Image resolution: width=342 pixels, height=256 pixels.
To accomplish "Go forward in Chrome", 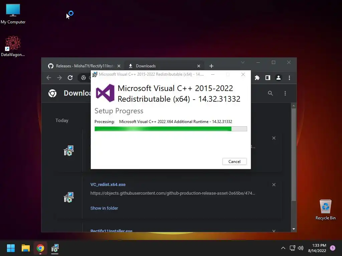I will pyautogui.click(x=59, y=78).
